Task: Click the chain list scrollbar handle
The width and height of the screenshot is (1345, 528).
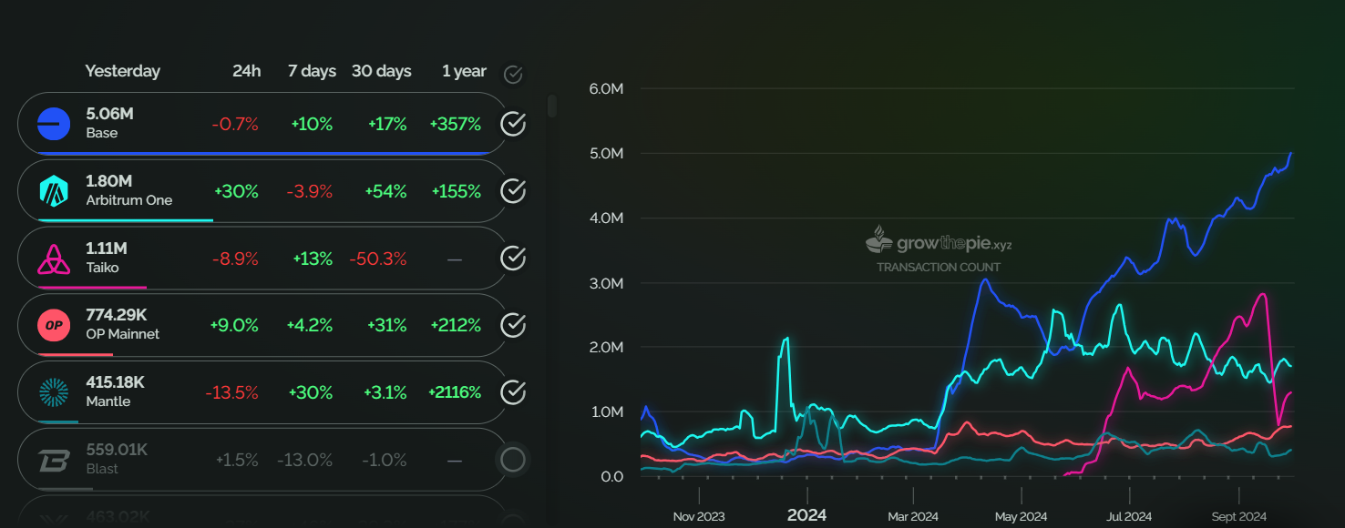Action: click(x=551, y=106)
